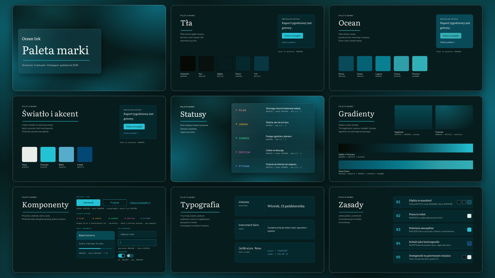495x278 pixels.
Task: Click the Raport poranny card header
Action: pos(95,235)
